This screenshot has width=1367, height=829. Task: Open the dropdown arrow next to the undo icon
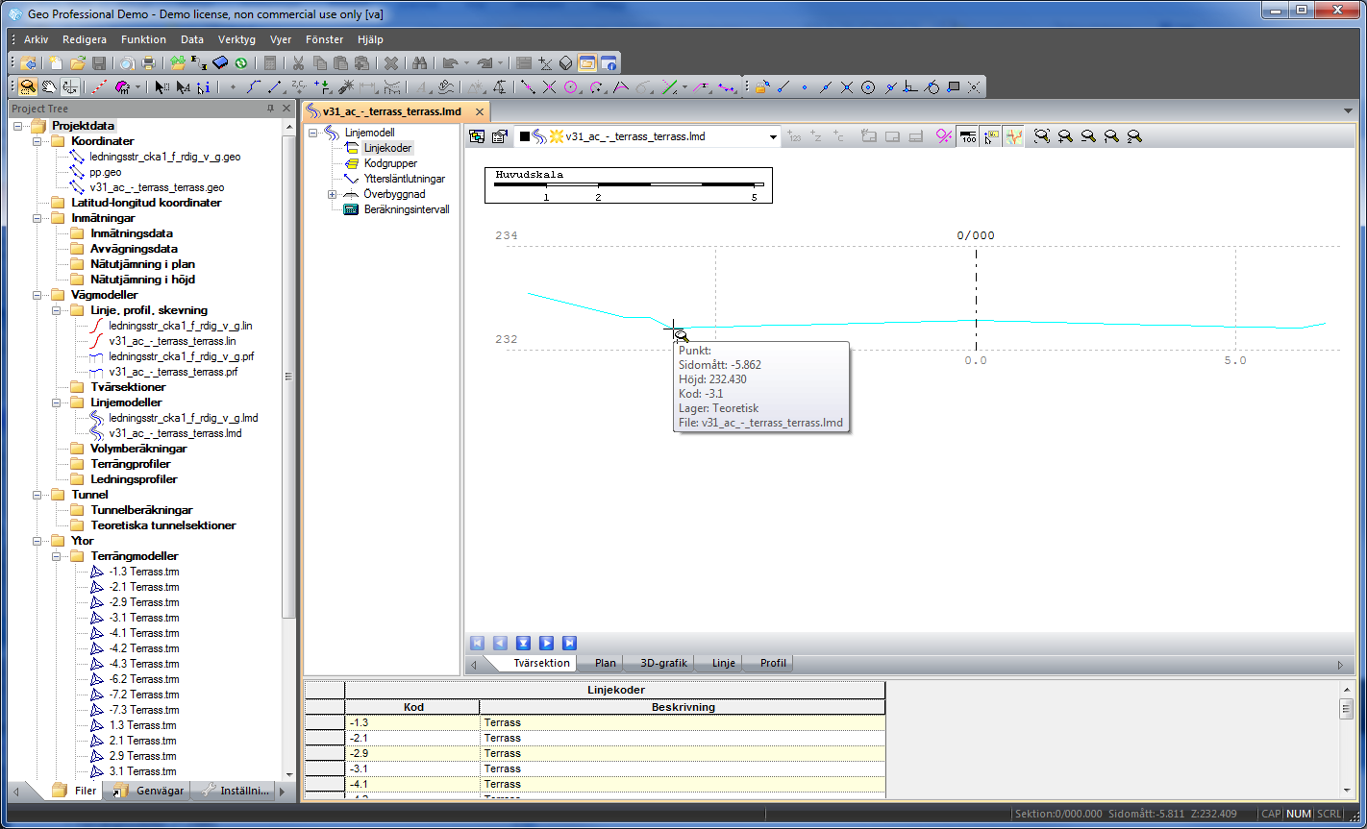[466, 63]
